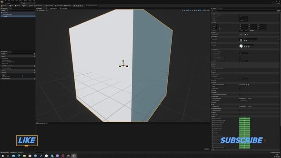Click the Add button in My Blueprint panel
Screen dimensions: 281x158
[x=4, y=54]
